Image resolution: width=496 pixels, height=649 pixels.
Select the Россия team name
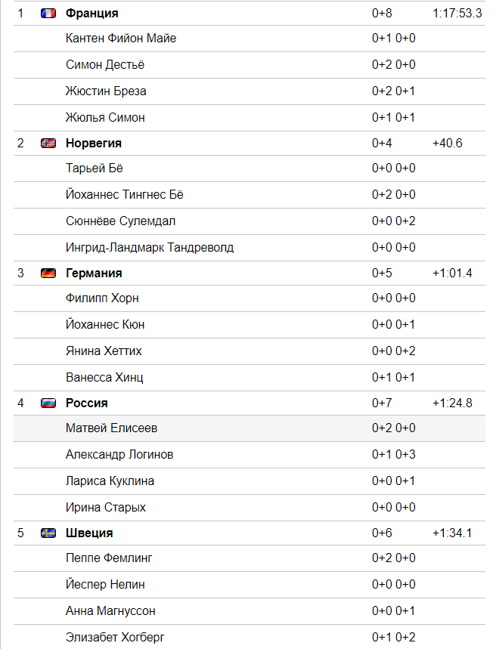click(x=87, y=403)
